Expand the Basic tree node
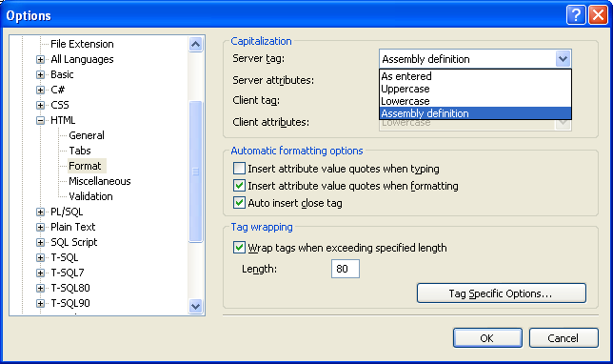613x364 pixels. click(40, 74)
